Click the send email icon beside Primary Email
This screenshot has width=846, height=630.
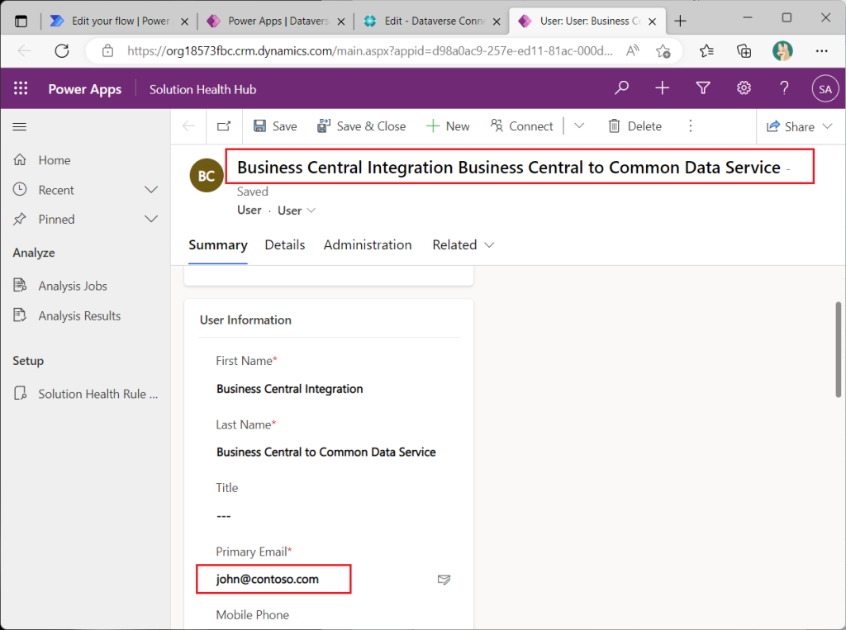[x=444, y=580]
